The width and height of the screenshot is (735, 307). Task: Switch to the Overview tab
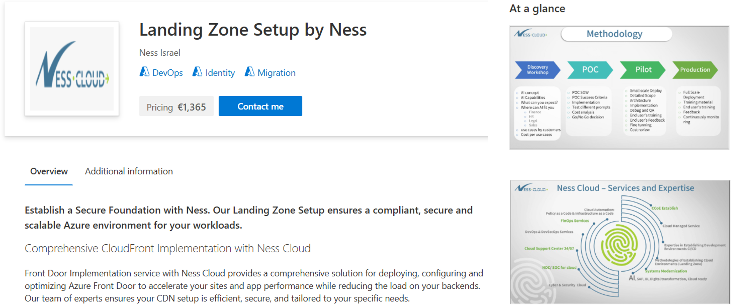coord(49,171)
